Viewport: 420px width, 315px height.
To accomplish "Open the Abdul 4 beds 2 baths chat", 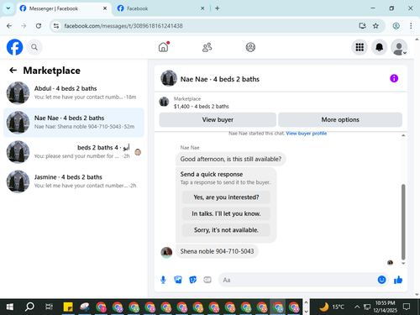I will [x=74, y=93].
